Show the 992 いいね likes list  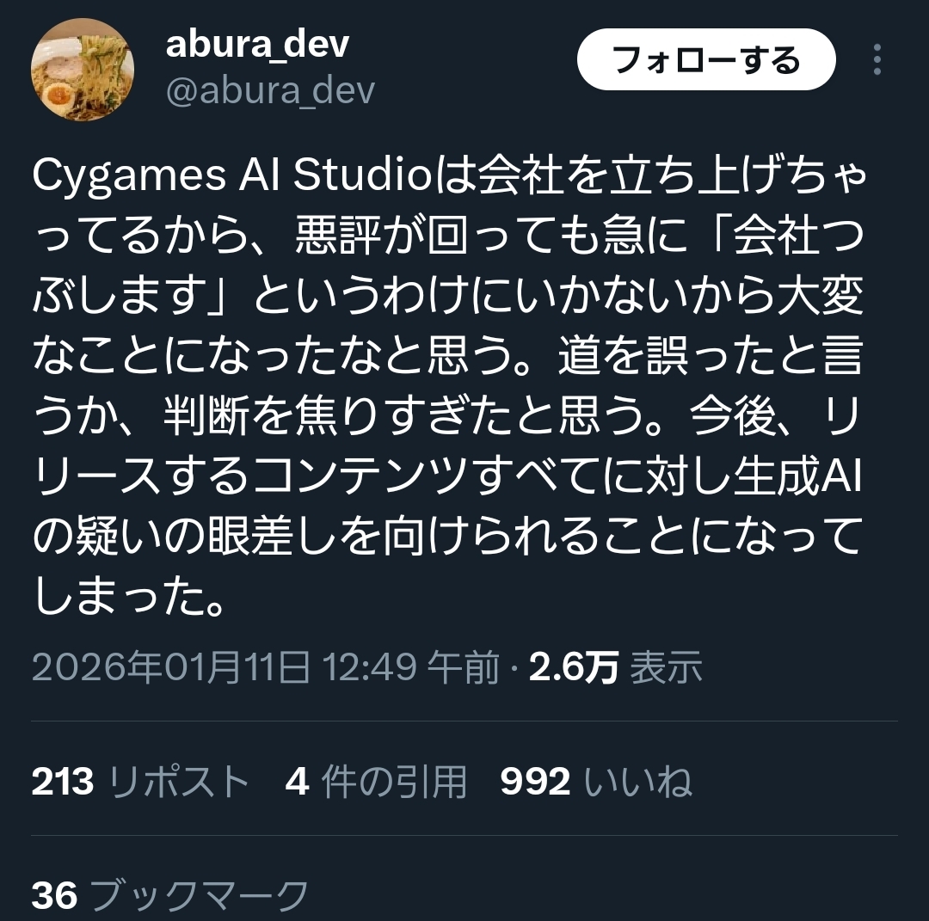595,781
